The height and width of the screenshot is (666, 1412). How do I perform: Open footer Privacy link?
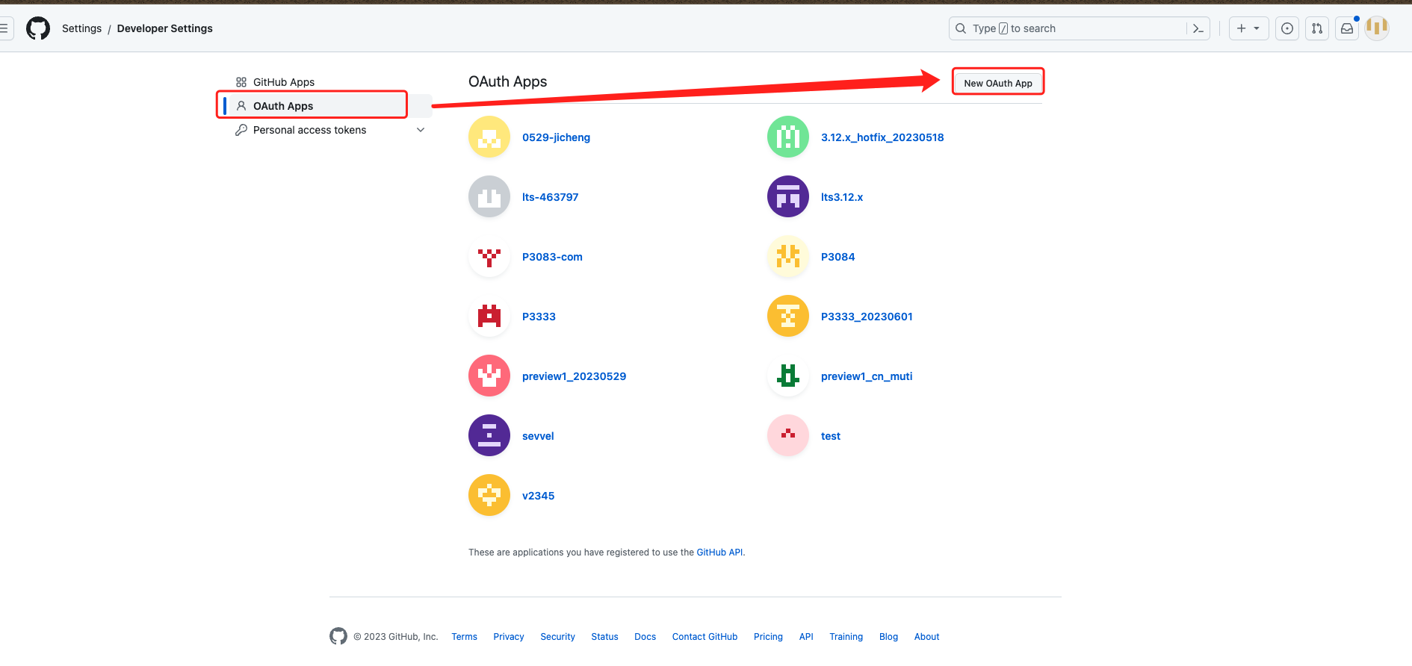pyautogui.click(x=509, y=637)
